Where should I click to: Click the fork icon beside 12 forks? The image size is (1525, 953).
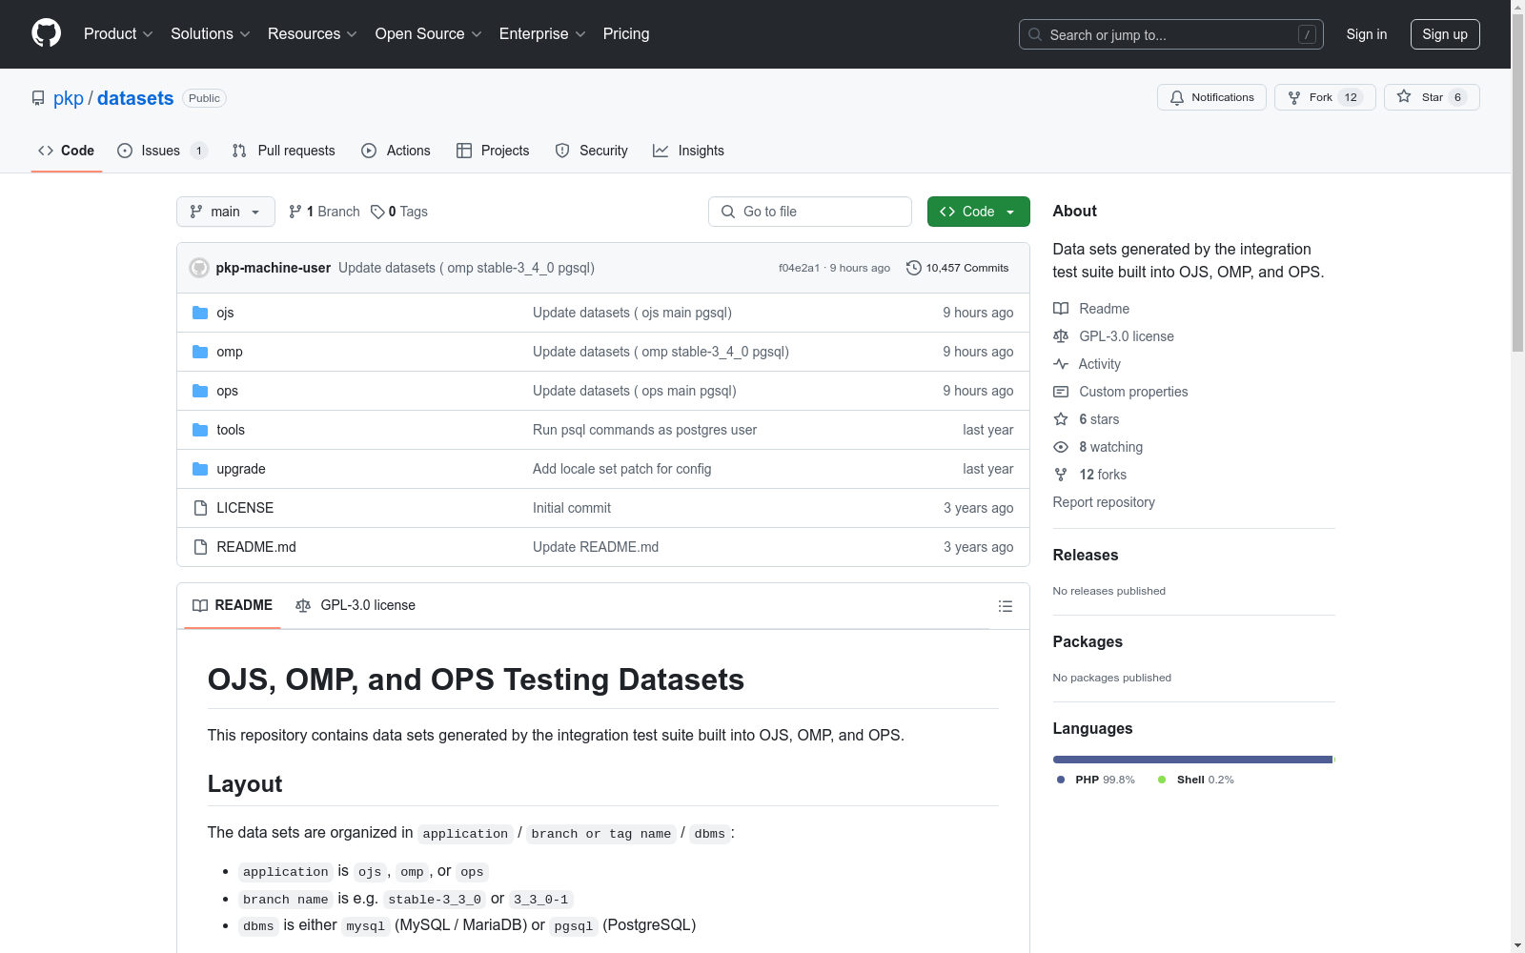(1061, 475)
